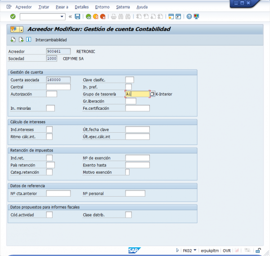Open the Acreedor menu
The width and height of the screenshot is (270, 256).
point(23,7)
